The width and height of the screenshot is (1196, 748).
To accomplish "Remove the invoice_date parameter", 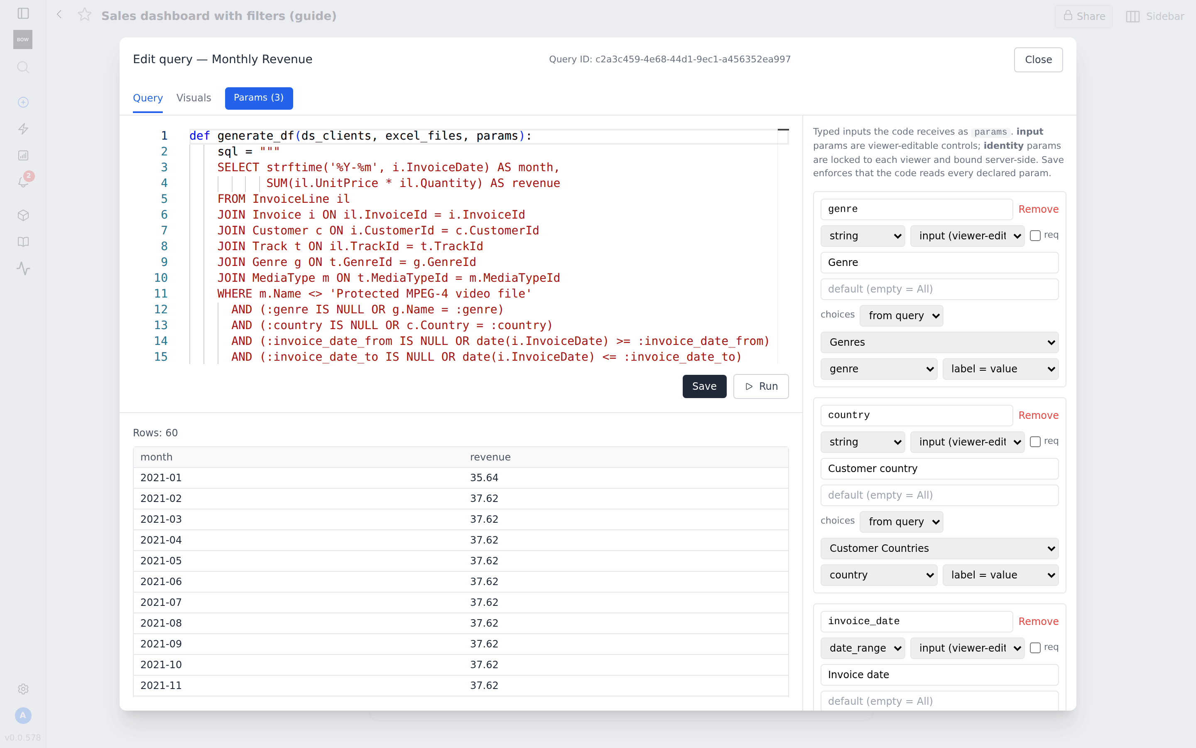I will [x=1038, y=621].
